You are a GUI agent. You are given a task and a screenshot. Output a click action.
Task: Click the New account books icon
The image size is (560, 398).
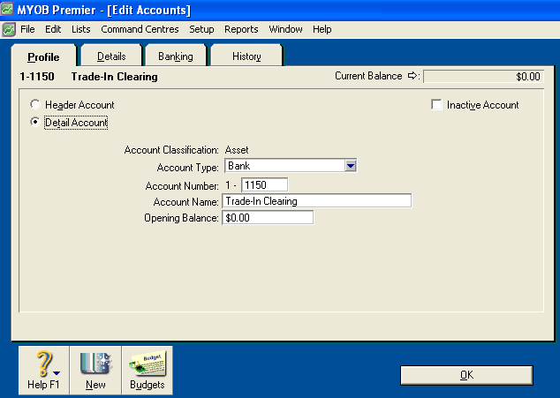[95, 370]
